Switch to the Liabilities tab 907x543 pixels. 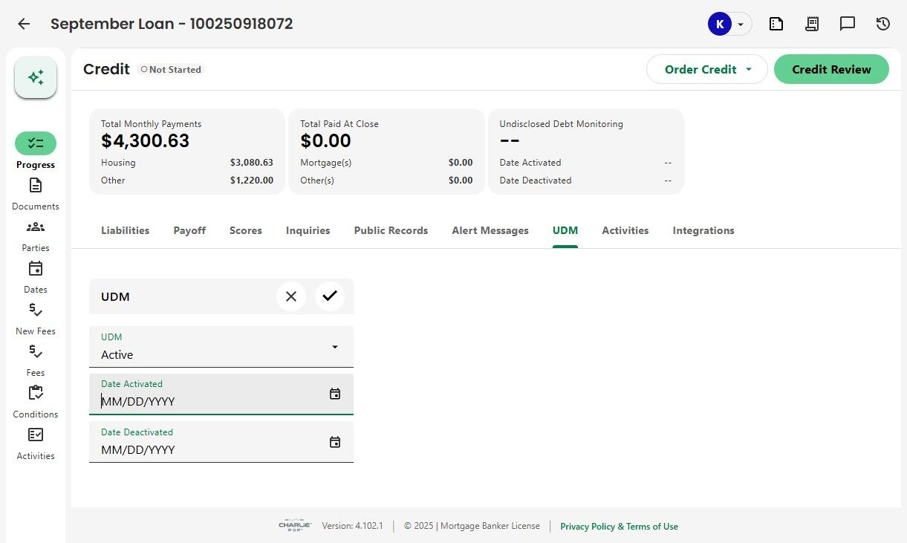tap(125, 230)
